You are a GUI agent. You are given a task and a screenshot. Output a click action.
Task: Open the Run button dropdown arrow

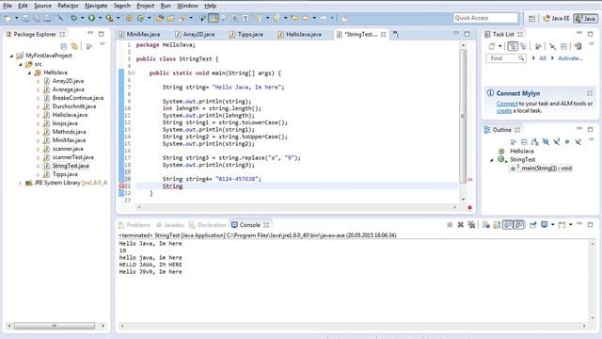point(100,18)
